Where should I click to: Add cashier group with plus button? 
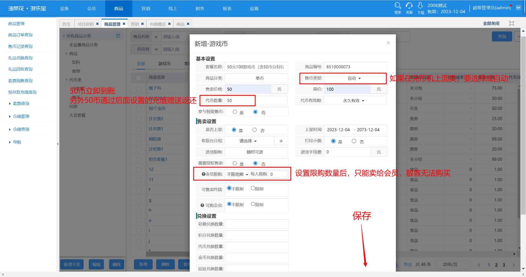[x=281, y=141]
